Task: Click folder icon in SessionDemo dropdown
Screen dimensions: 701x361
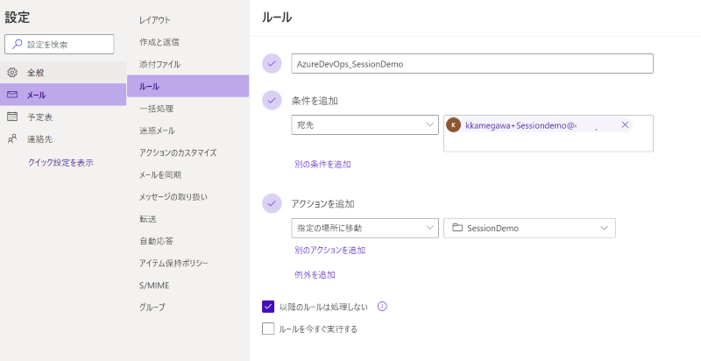Action: click(457, 228)
